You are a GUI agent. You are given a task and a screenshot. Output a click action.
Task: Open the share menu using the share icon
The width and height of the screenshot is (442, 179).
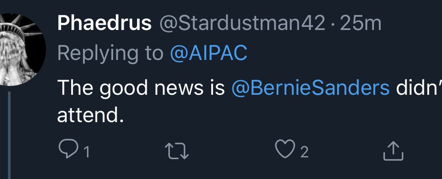click(x=393, y=152)
